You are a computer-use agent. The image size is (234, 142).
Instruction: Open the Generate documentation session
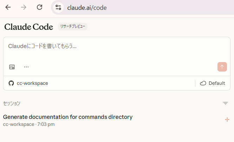pyautogui.click(x=68, y=117)
